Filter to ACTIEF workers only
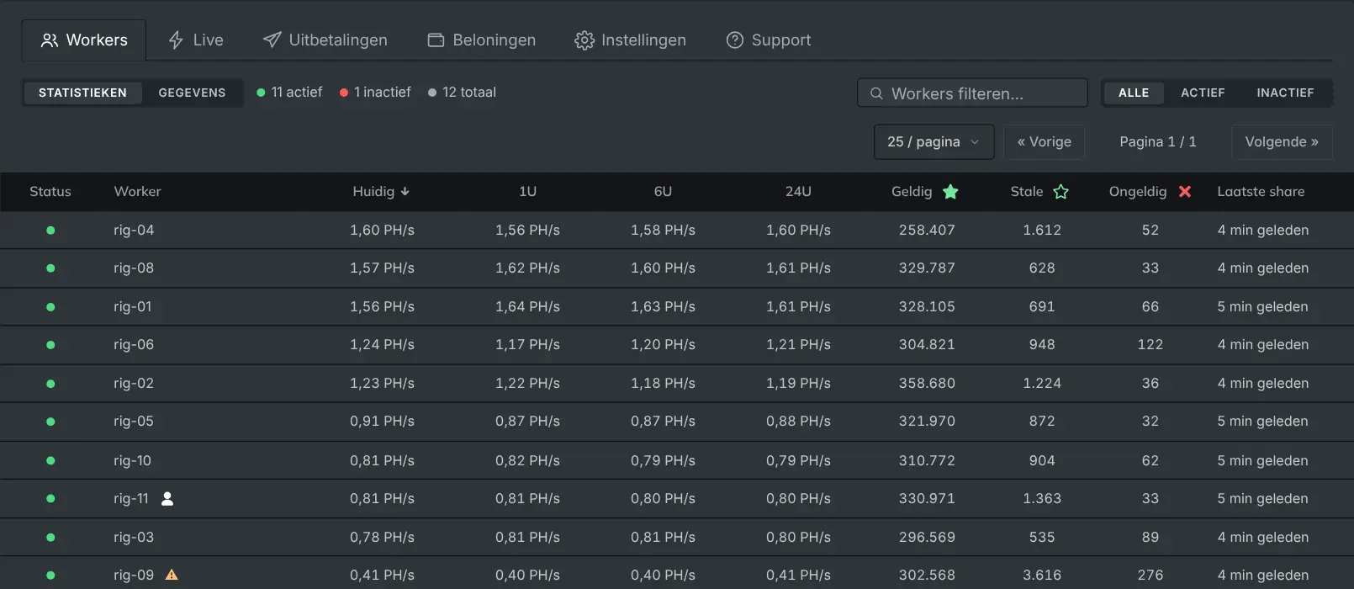This screenshot has width=1354, height=589. [x=1203, y=93]
